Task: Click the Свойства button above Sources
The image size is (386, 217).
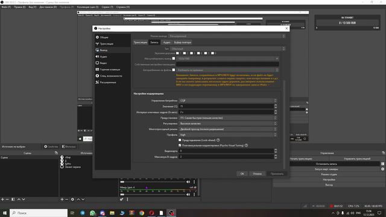Action: [x=51, y=146]
